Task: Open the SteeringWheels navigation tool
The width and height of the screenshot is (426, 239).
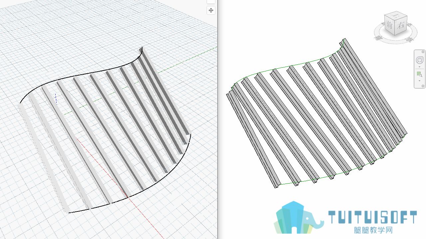Action: coord(420,60)
